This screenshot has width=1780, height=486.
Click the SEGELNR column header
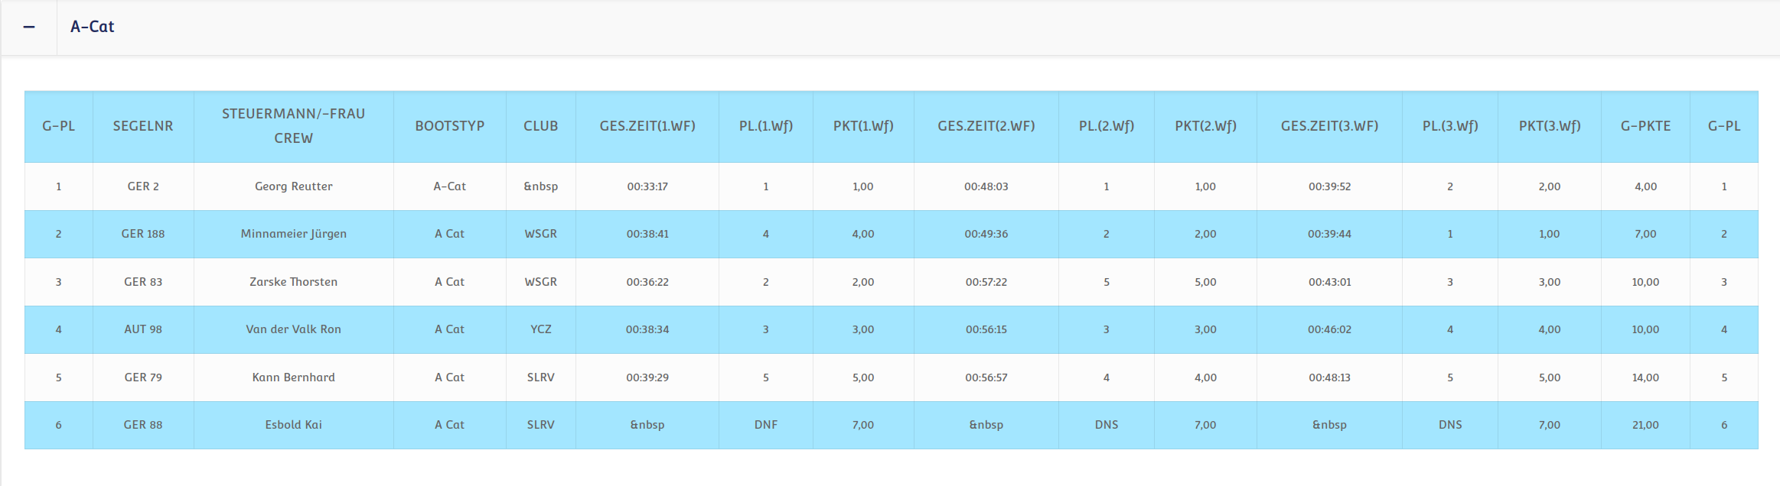(x=143, y=126)
